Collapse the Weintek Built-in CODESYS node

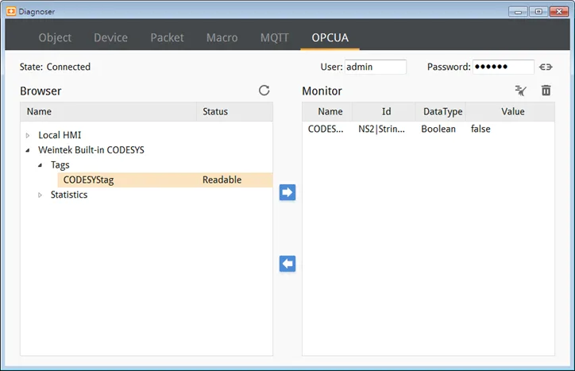pyautogui.click(x=28, y=150)
